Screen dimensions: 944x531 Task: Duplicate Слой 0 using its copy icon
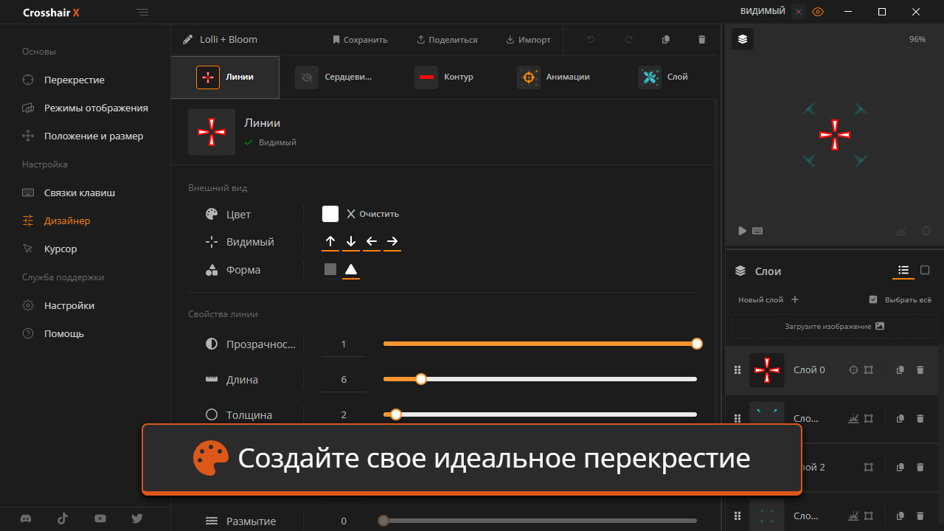click(900, 369)
